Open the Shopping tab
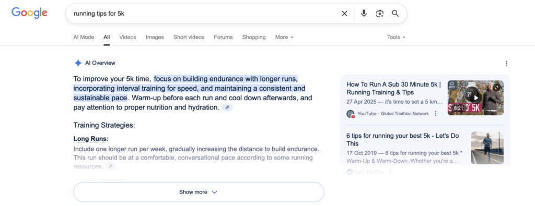535x206 pixels. point(254,37)
